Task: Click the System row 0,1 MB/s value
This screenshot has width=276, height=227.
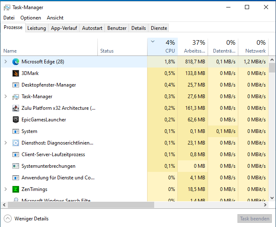Action: [226, 131]
